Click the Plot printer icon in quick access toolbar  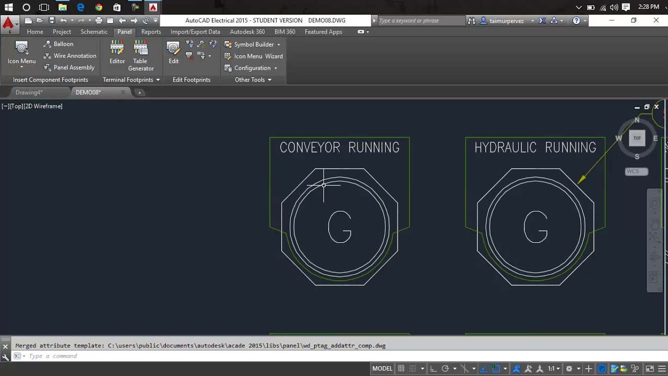99,20
